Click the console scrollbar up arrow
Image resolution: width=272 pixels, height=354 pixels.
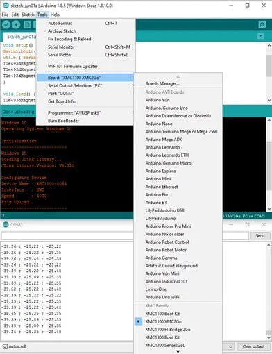coord(269,120)
